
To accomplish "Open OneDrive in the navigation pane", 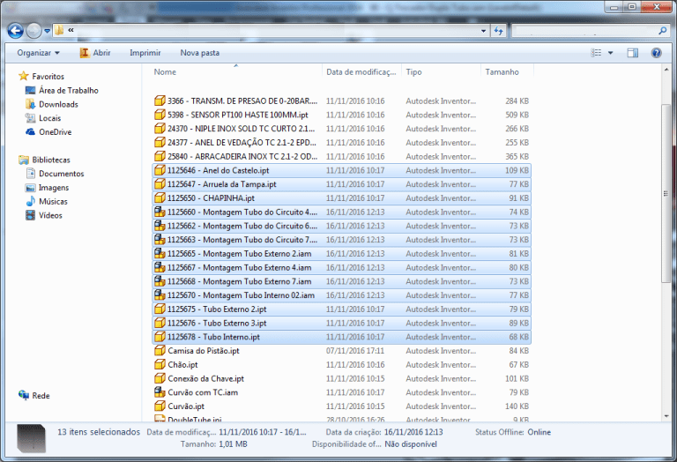I will pyautogui.click(x=55, y=132).
